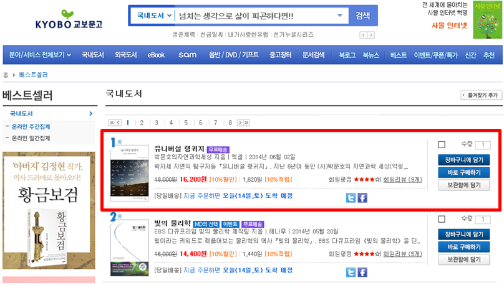504x285 pixels.
Task: Share 빛의 물리학 on Twitter
Action: pos(351,273)
